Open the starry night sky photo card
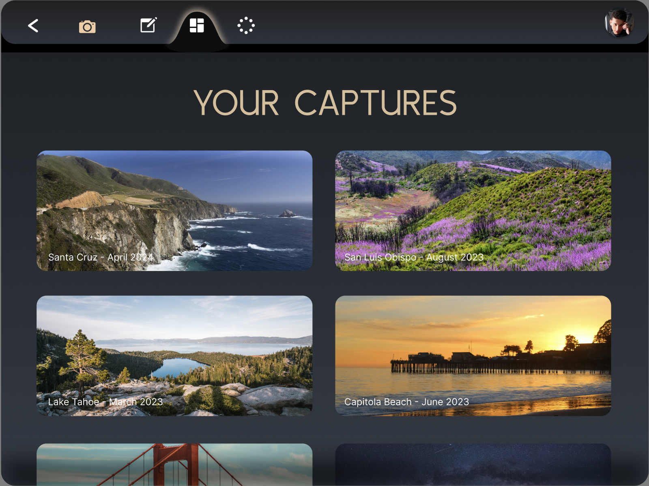This screenshot has width=649, height=486. [x=473, y=464]
